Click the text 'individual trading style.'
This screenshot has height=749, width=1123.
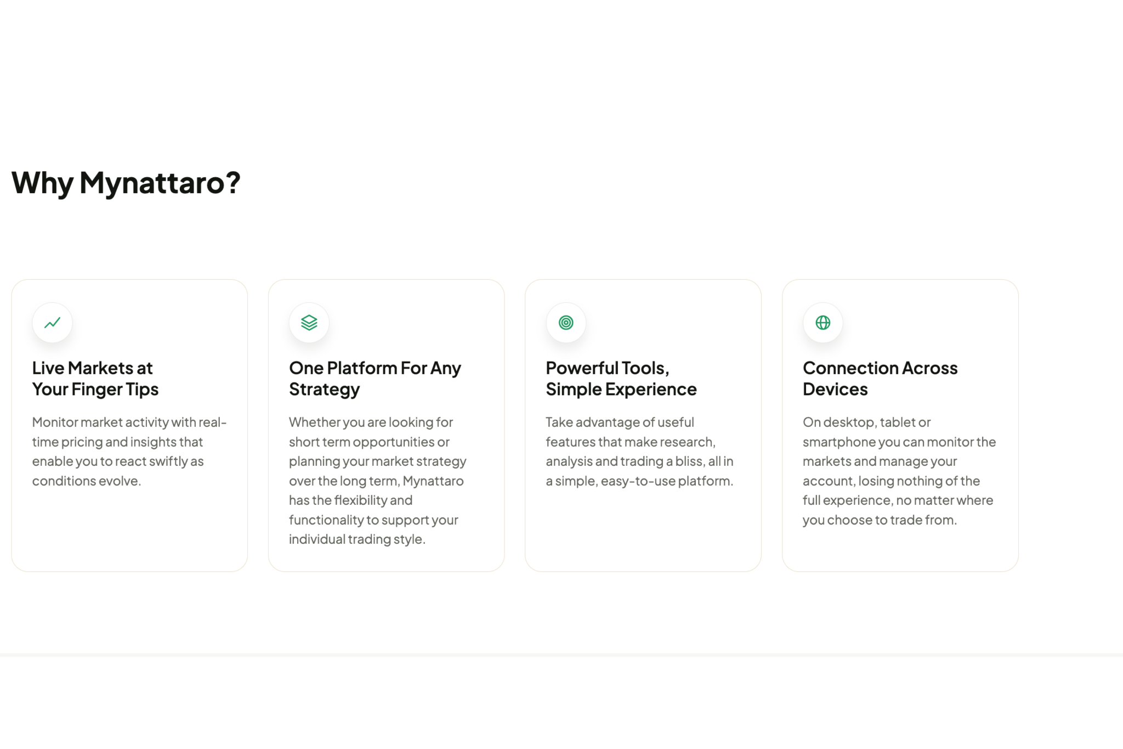click(x=357, y=539)
